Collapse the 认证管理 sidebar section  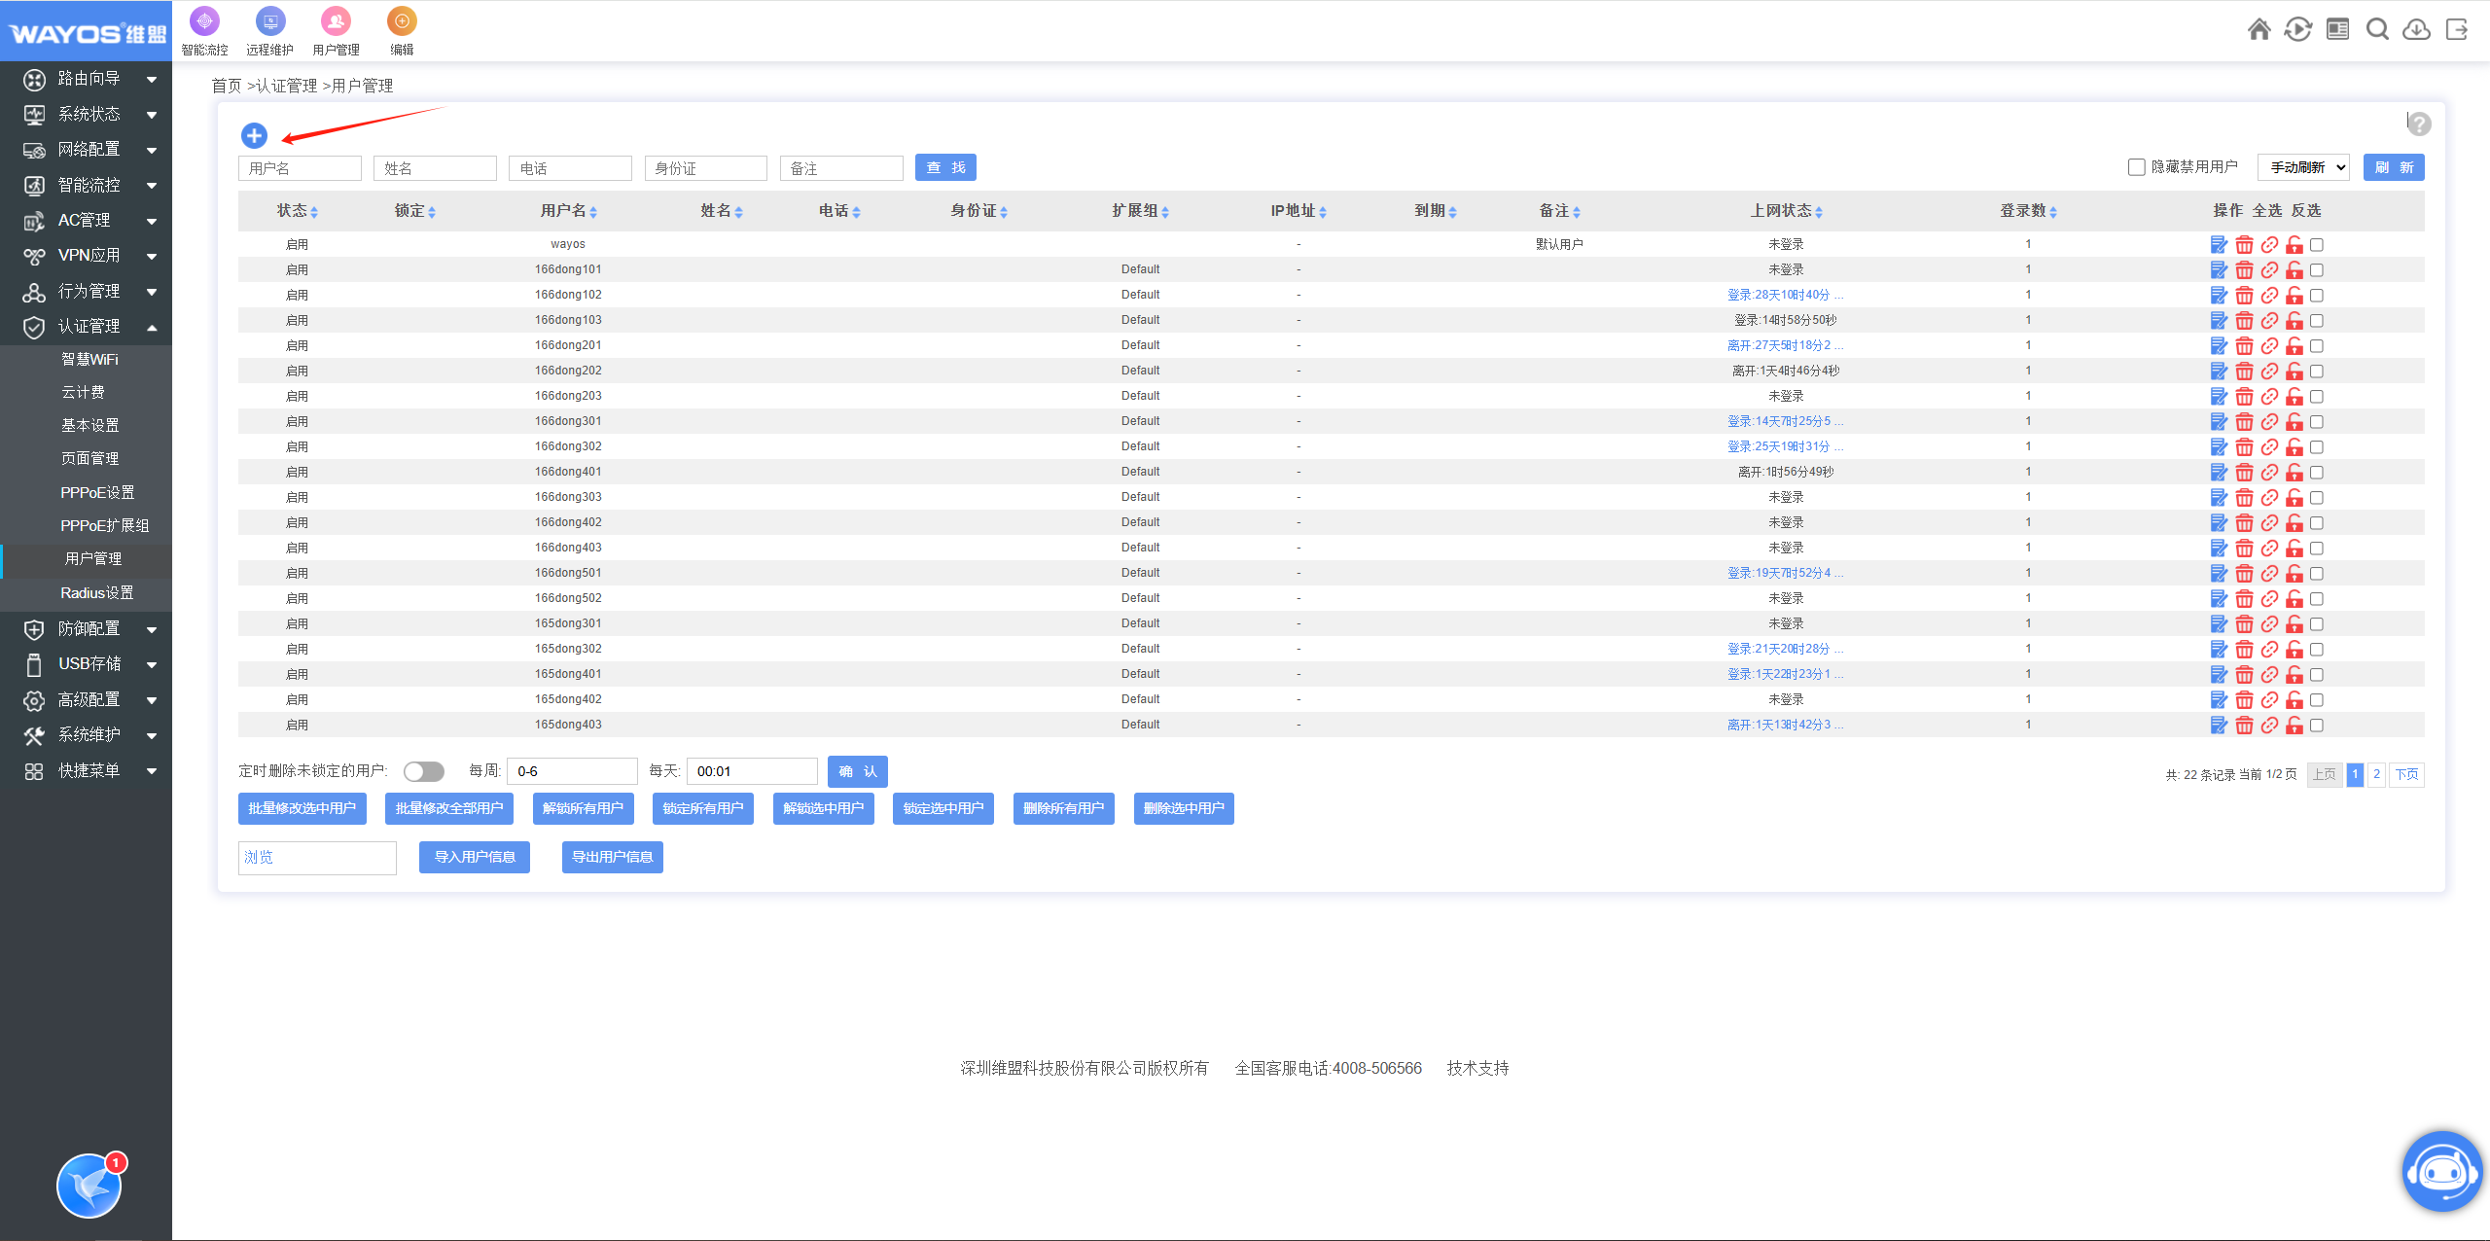88,327
